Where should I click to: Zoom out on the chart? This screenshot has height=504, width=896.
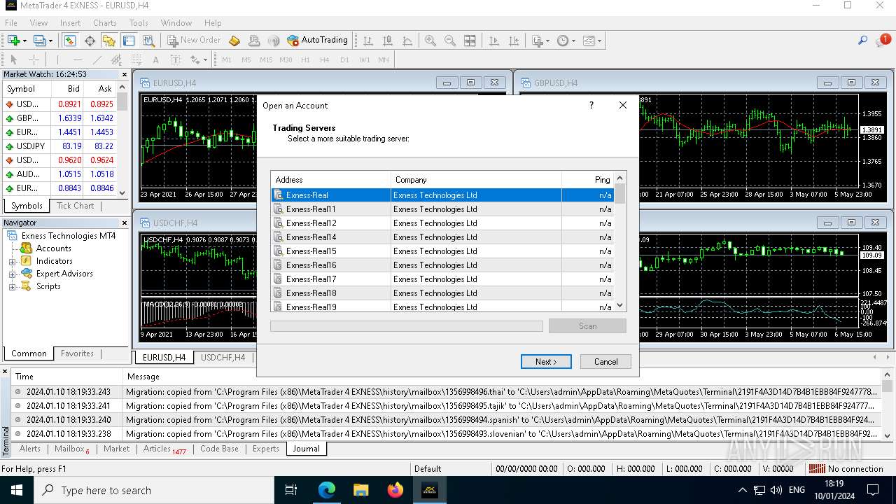tap(450, 41)
